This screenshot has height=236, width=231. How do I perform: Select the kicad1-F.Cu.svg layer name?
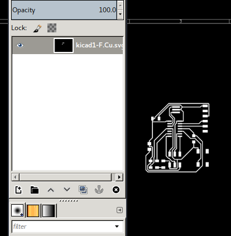(99, 45)
